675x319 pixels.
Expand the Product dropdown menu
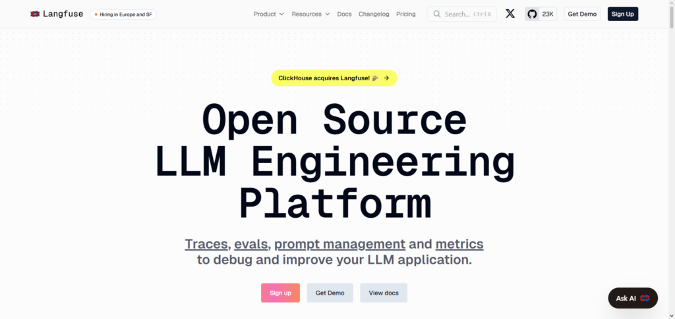click(x=268, y=14)
